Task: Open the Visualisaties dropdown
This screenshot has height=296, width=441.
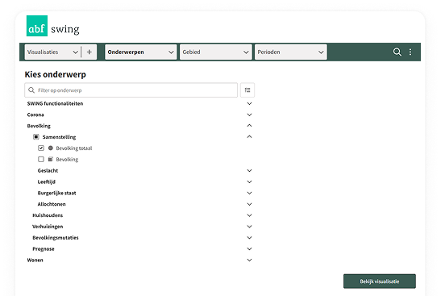Action: click(x=52, y=52)
